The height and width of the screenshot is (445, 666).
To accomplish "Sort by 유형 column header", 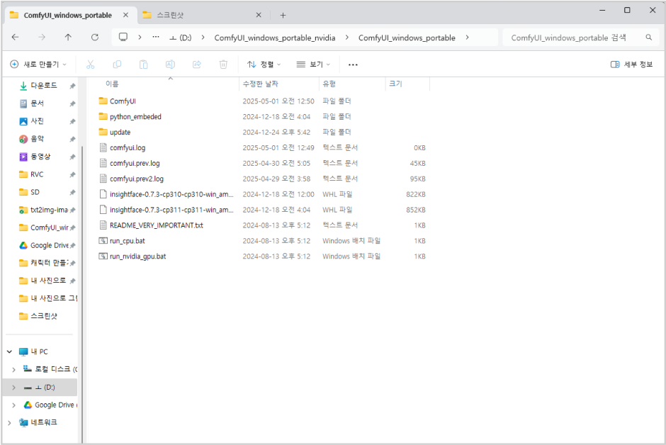I will pos(329,84).
